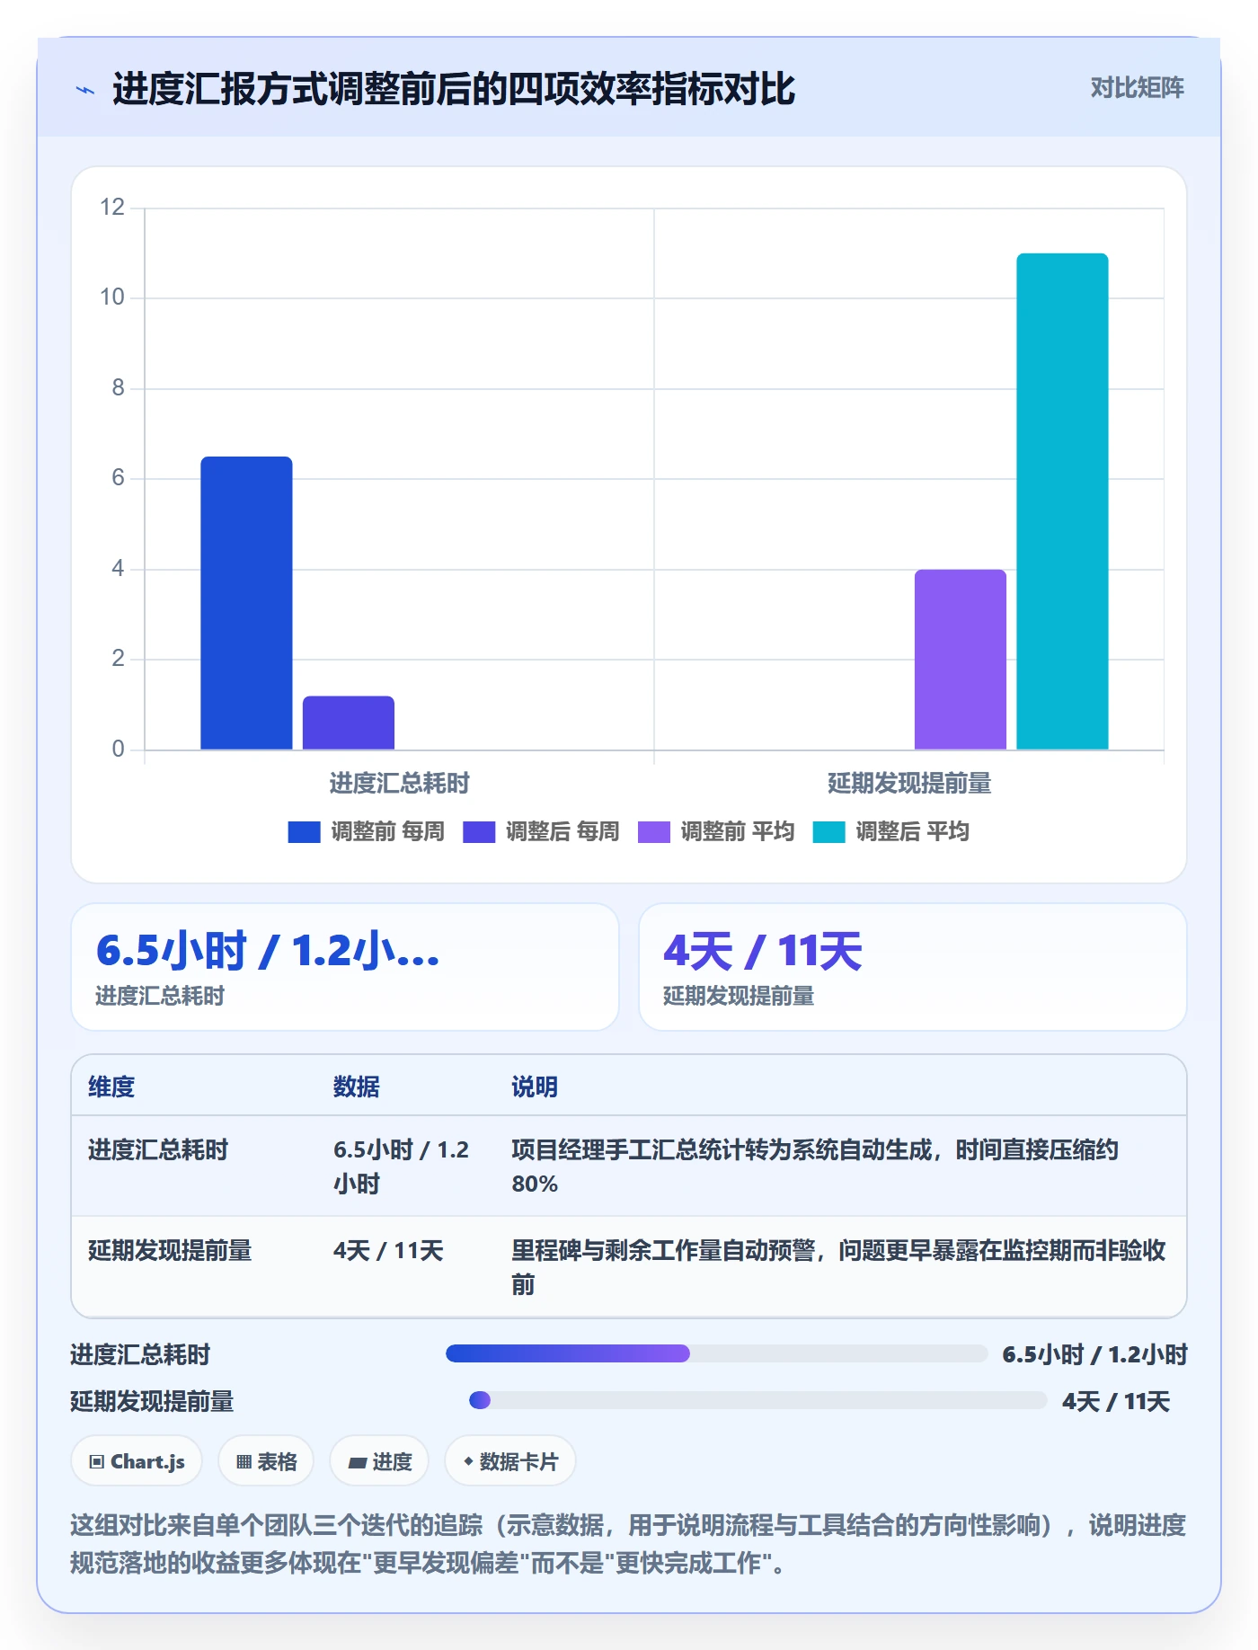Open the 4天 / 11天 data card

(x=913, y=967)
